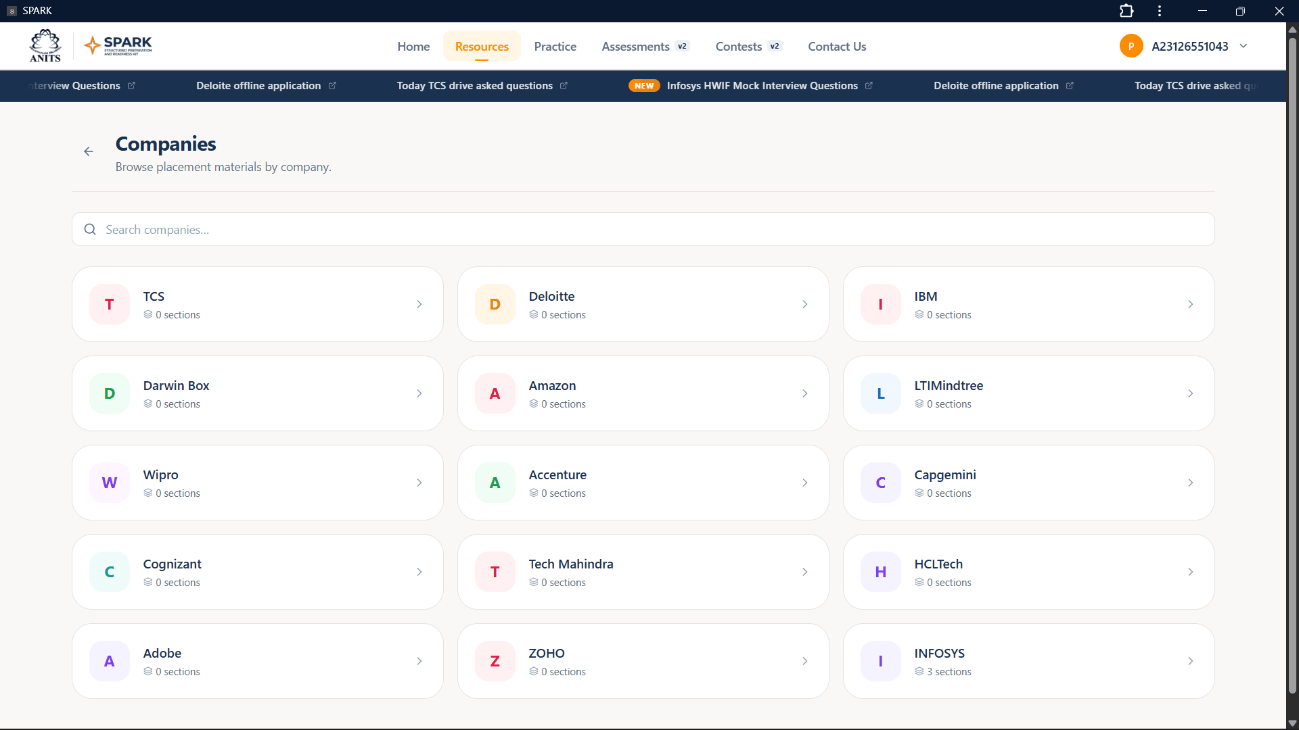The height and width of the screenshot is (730, 1299).
Task: Switch to the Practice tab
Action: tap(555, 46)
